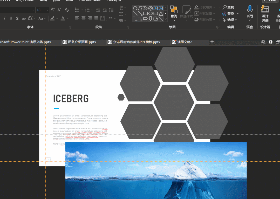Click the Clear All Formatting icon
Image resolution: width=280 pixels, height=199 pixels.
67,10
